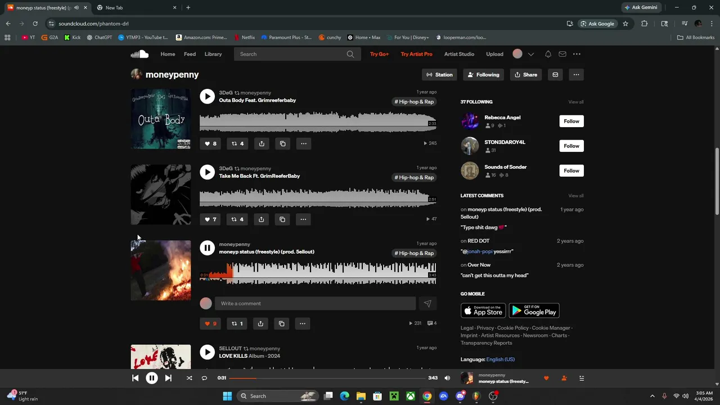Play the LOVE KILLS album
Screen dimensions: 720x405
[x=208, y=352]
